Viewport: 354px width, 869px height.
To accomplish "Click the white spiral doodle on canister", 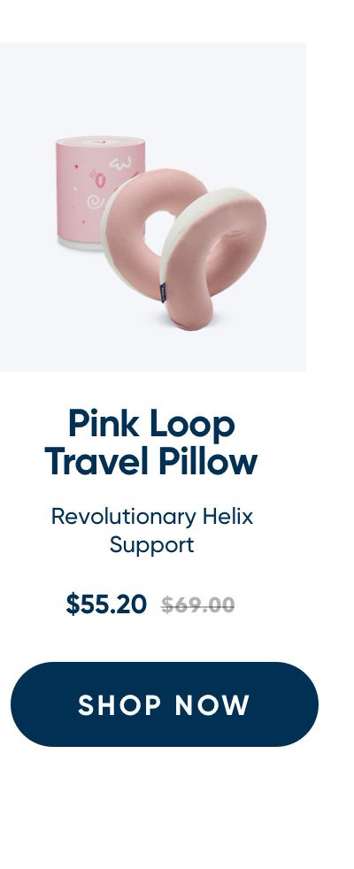I will click(95, 202).
